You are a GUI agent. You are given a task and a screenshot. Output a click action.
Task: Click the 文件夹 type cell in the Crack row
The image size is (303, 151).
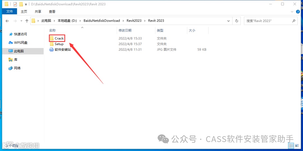click(162, 39)
